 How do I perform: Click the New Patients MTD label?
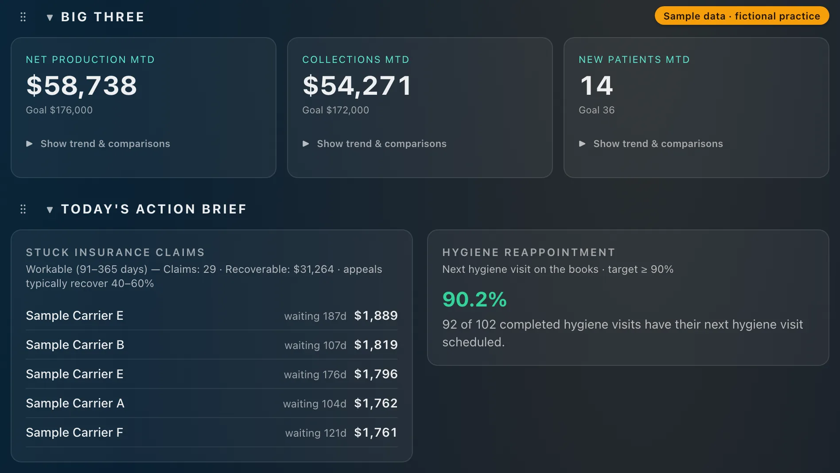(634, 59)
